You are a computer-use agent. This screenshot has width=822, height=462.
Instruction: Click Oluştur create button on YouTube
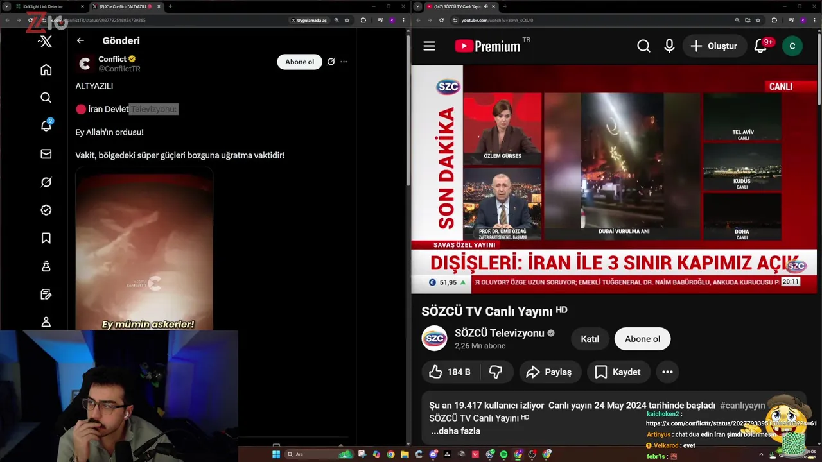click(x=714, y=46)
